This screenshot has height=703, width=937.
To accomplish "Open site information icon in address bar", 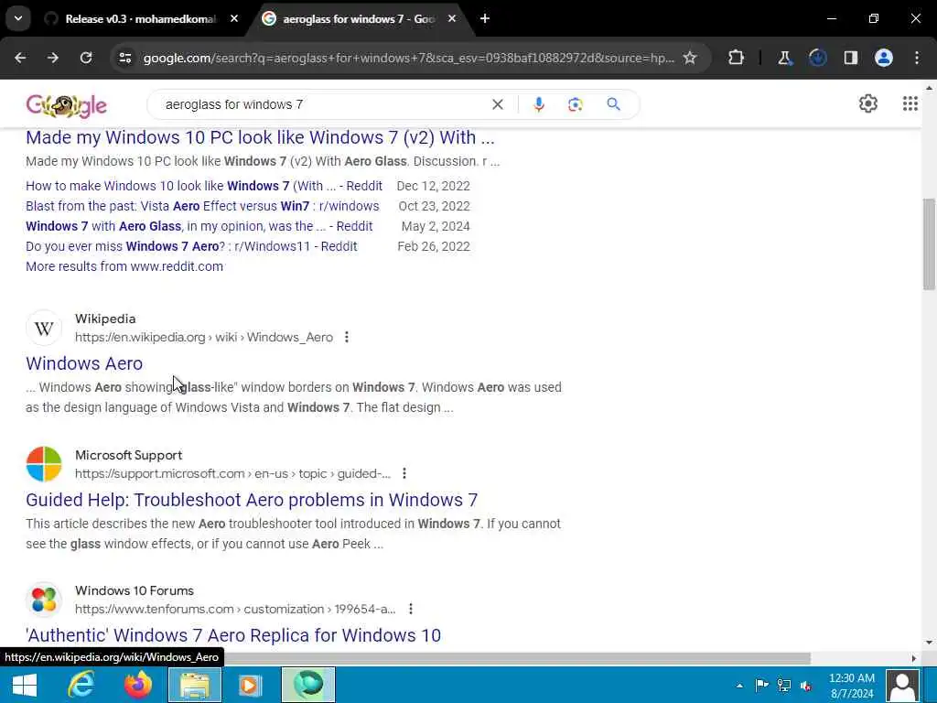I will pyautogui.click(x=125, y=58).
